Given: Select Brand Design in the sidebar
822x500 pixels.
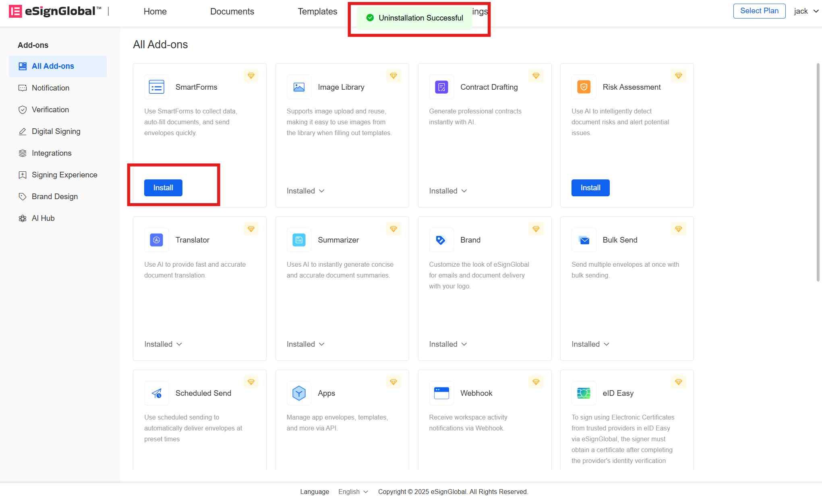Looking at the screenshot, I should 58,197.
